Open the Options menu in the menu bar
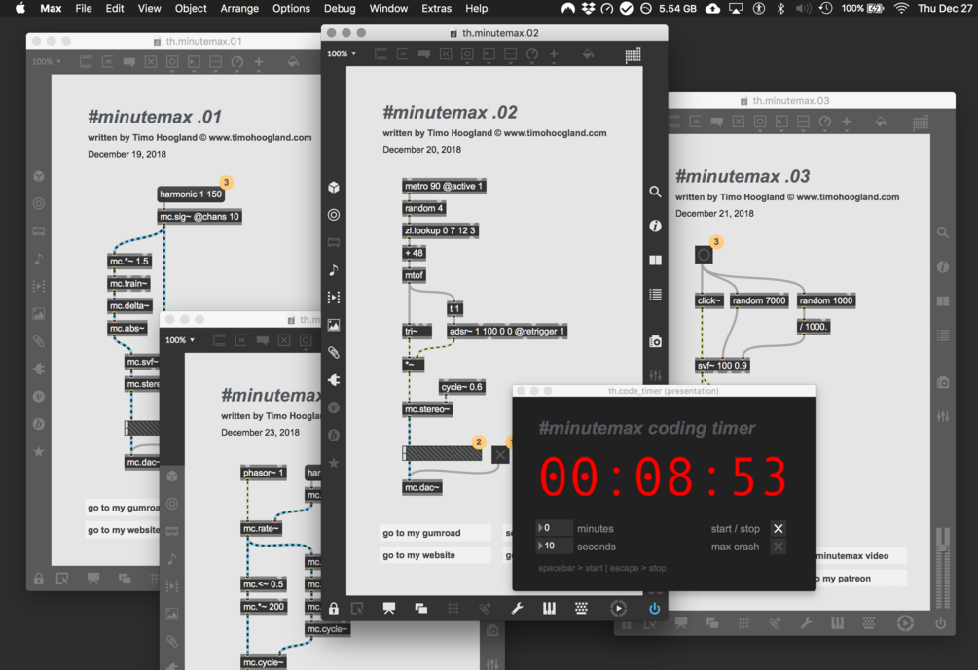Screen dimensions: 978x670 coord(290,8)
